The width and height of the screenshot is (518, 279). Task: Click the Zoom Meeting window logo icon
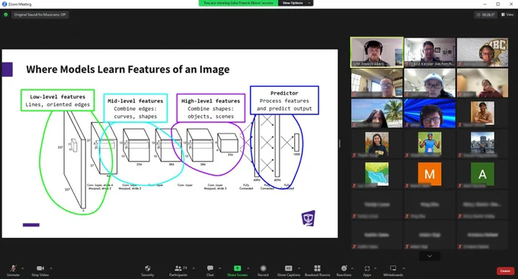coord(5,4)
